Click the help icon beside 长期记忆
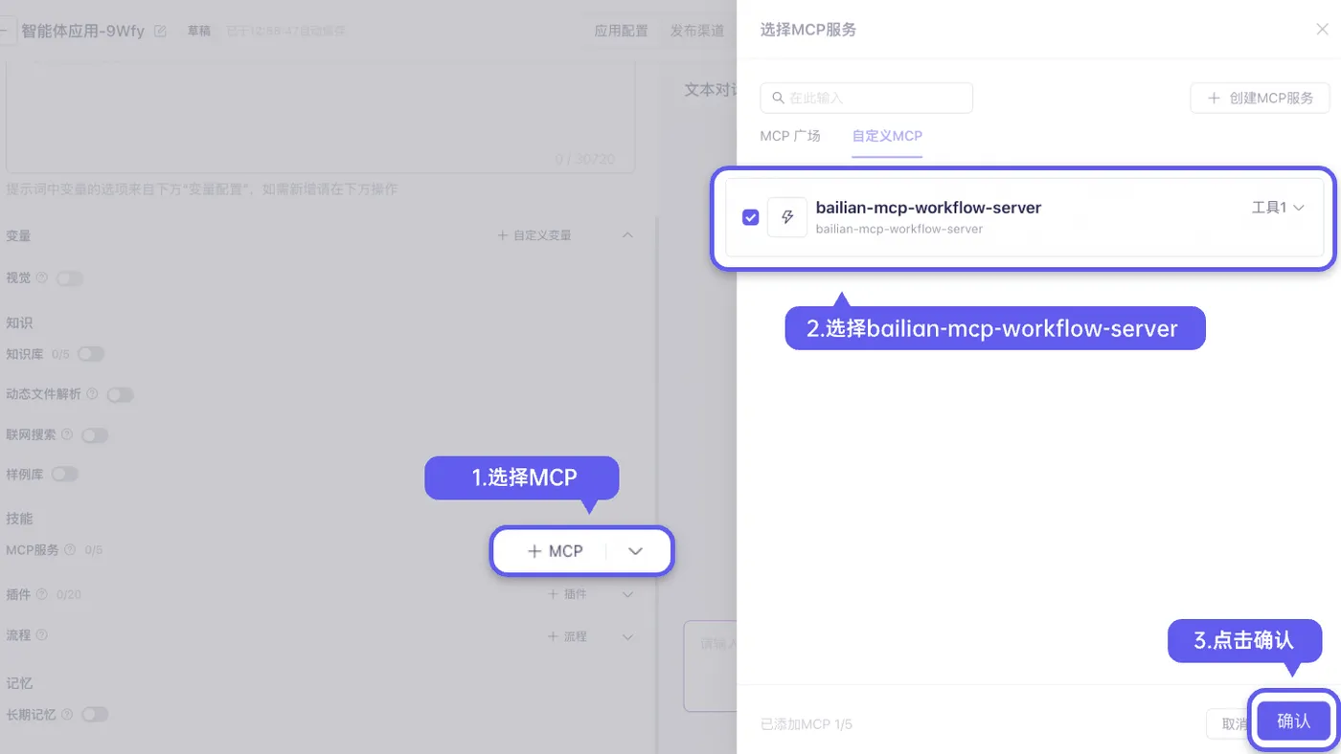This screenshot has width=1341, height=754. 67,714
